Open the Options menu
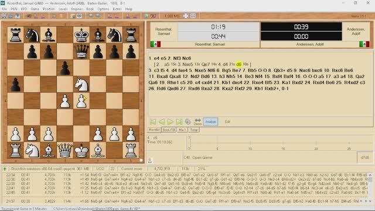Viewport: 375px width, 211px height. coord(103,9)
